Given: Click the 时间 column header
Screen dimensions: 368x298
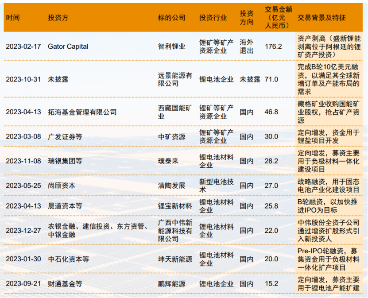Looking at the screenshot, I should (13, 18).
